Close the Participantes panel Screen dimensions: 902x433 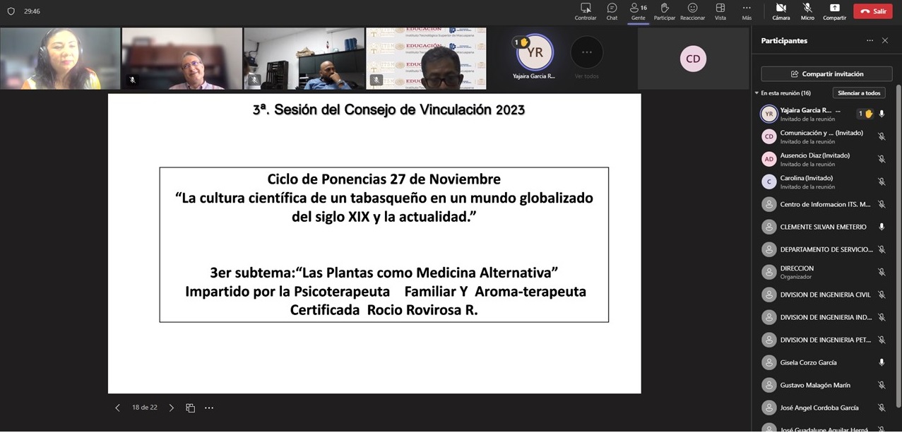[885, 41]
